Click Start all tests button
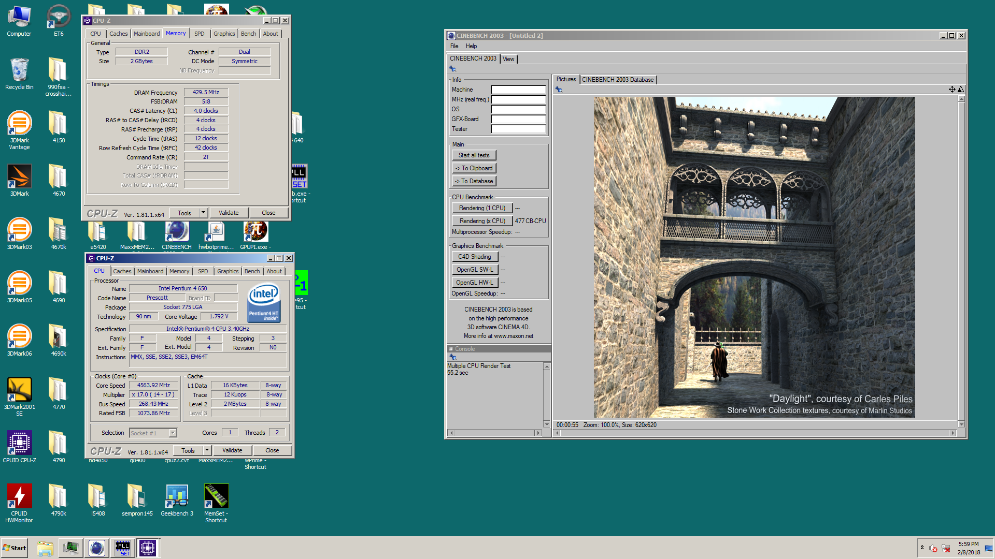Viewport: 995px width, 559px height. [x=474, y=155]
